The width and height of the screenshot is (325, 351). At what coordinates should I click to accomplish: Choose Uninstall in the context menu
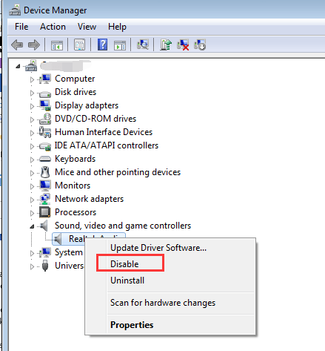[127, 281]
